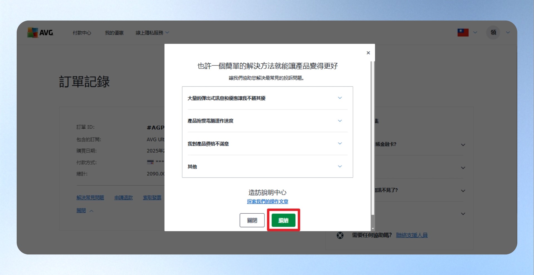Click the 總計: label
Viewport: 534px width, 275px height.
tap(82, 174)
